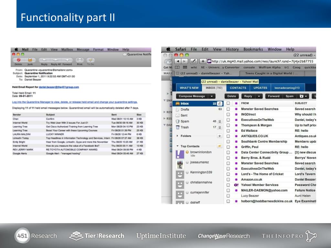Go forward with Safari forward arrow
This screenshot has height=248, width=331.
click(x=184, y=61)
